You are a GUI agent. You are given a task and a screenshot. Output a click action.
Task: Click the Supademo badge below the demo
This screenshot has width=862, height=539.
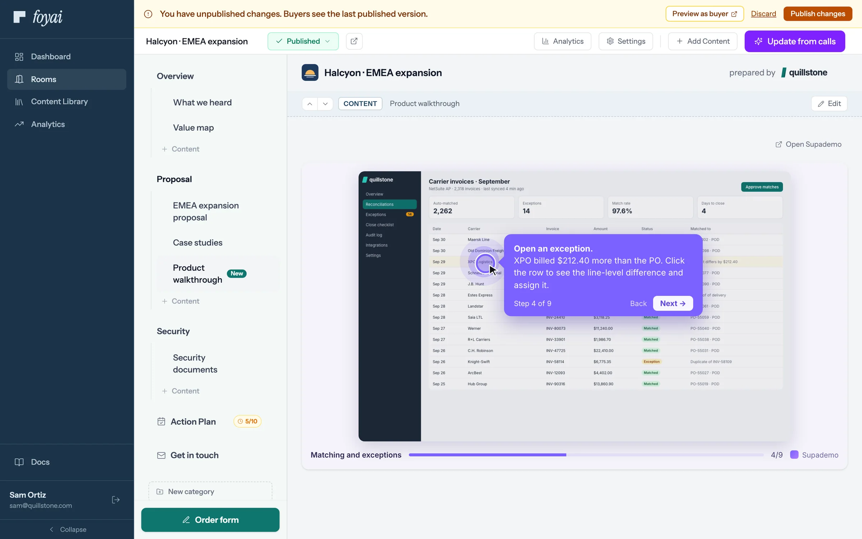(x=814, y=455)
